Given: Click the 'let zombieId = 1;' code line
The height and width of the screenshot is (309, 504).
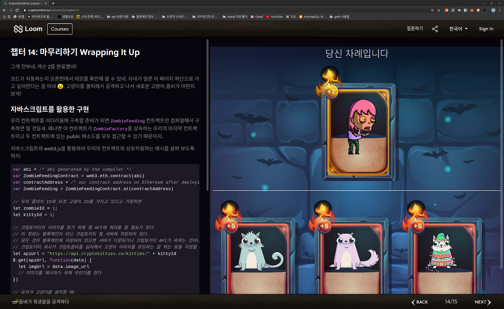Looking at the screenshot, I should 35,208.
